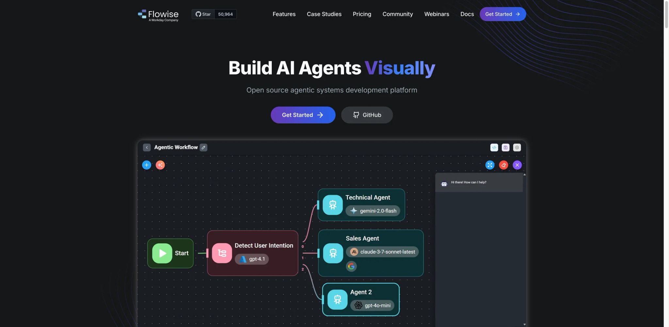Click the 'Build AI Agents Visually' headline
This screenshot has width=669, height=327.
point(332,68)
